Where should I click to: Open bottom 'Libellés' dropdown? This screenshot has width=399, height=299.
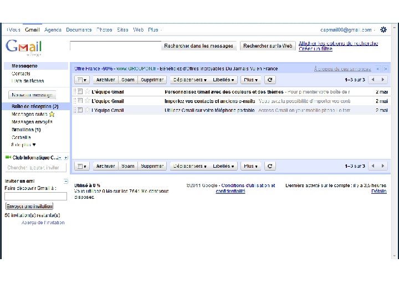223,166
